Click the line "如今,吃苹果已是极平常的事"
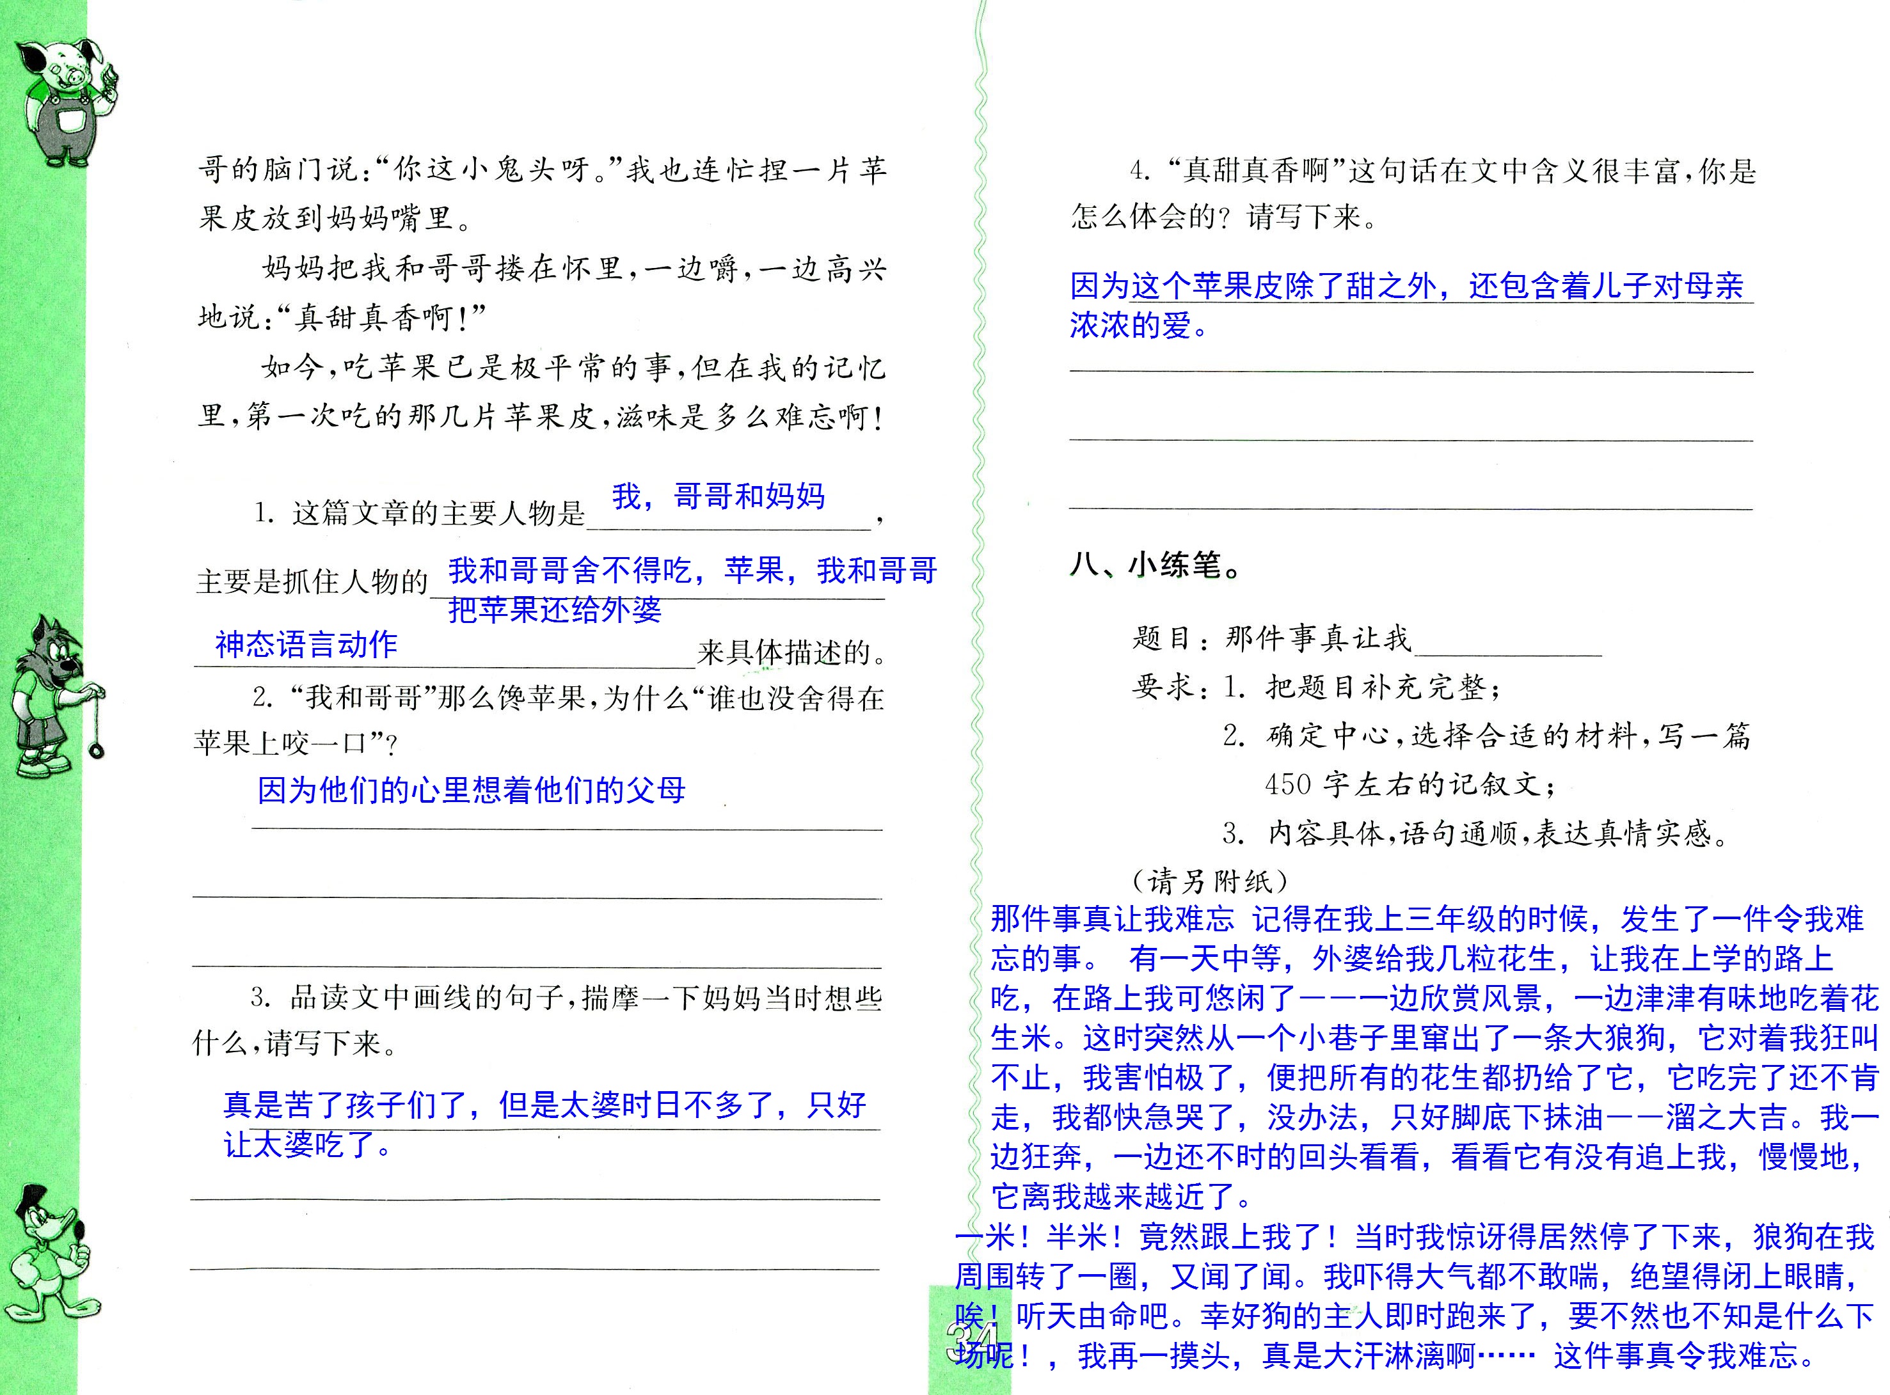This screenshot has width=1890, height=1395. (x=573, y=367)
